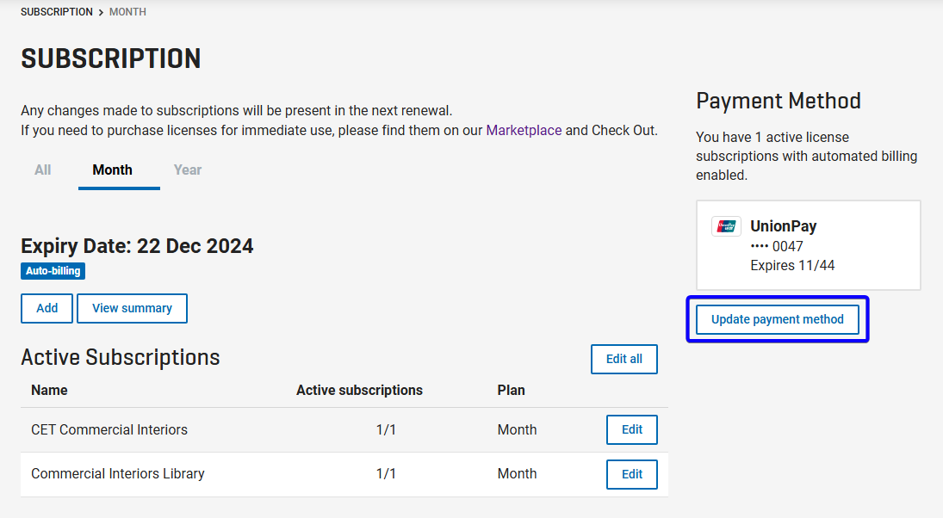943x518 pixels.
Task: Click the Expiry Date: 22 Dec 2024 heading
Action: pyautogui.click(x=137, y=246)
